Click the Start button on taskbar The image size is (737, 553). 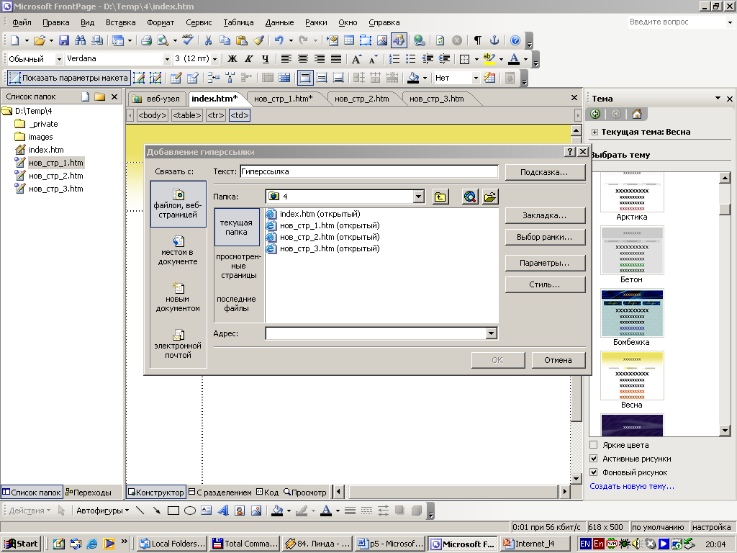click(x=21, y=544)
